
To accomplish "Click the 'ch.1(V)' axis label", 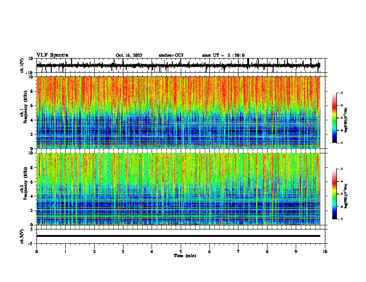I will tap(22, 65).
